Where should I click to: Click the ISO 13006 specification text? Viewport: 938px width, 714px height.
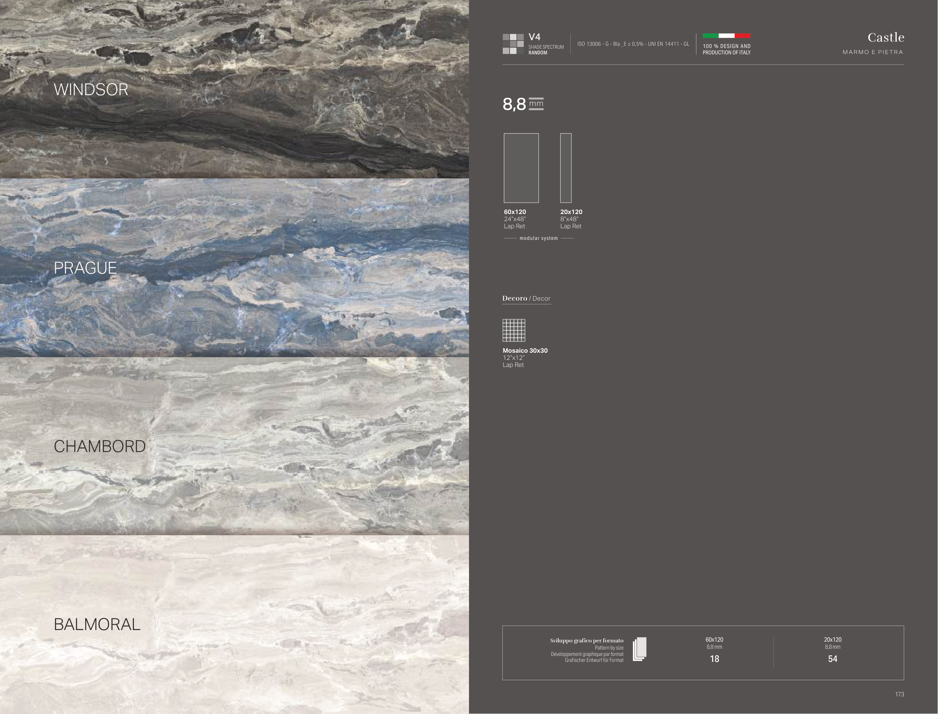coord(633,44)
